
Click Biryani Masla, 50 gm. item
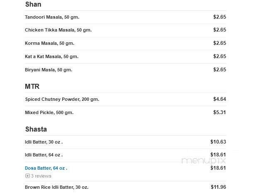pyautogui.click(x=49, y=70)
